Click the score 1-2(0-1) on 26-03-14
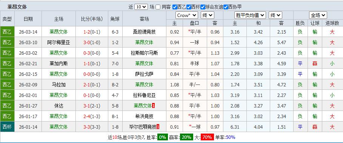This screenshot has width=343, height=143. [x=92, y=32]
